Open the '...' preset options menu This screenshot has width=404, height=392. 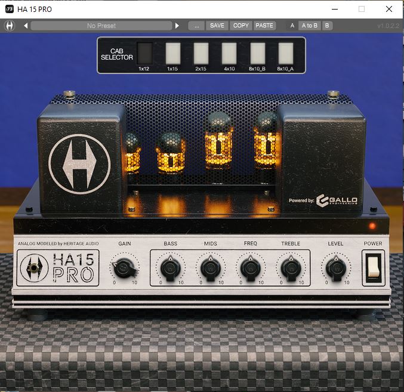tap(196, 26)
